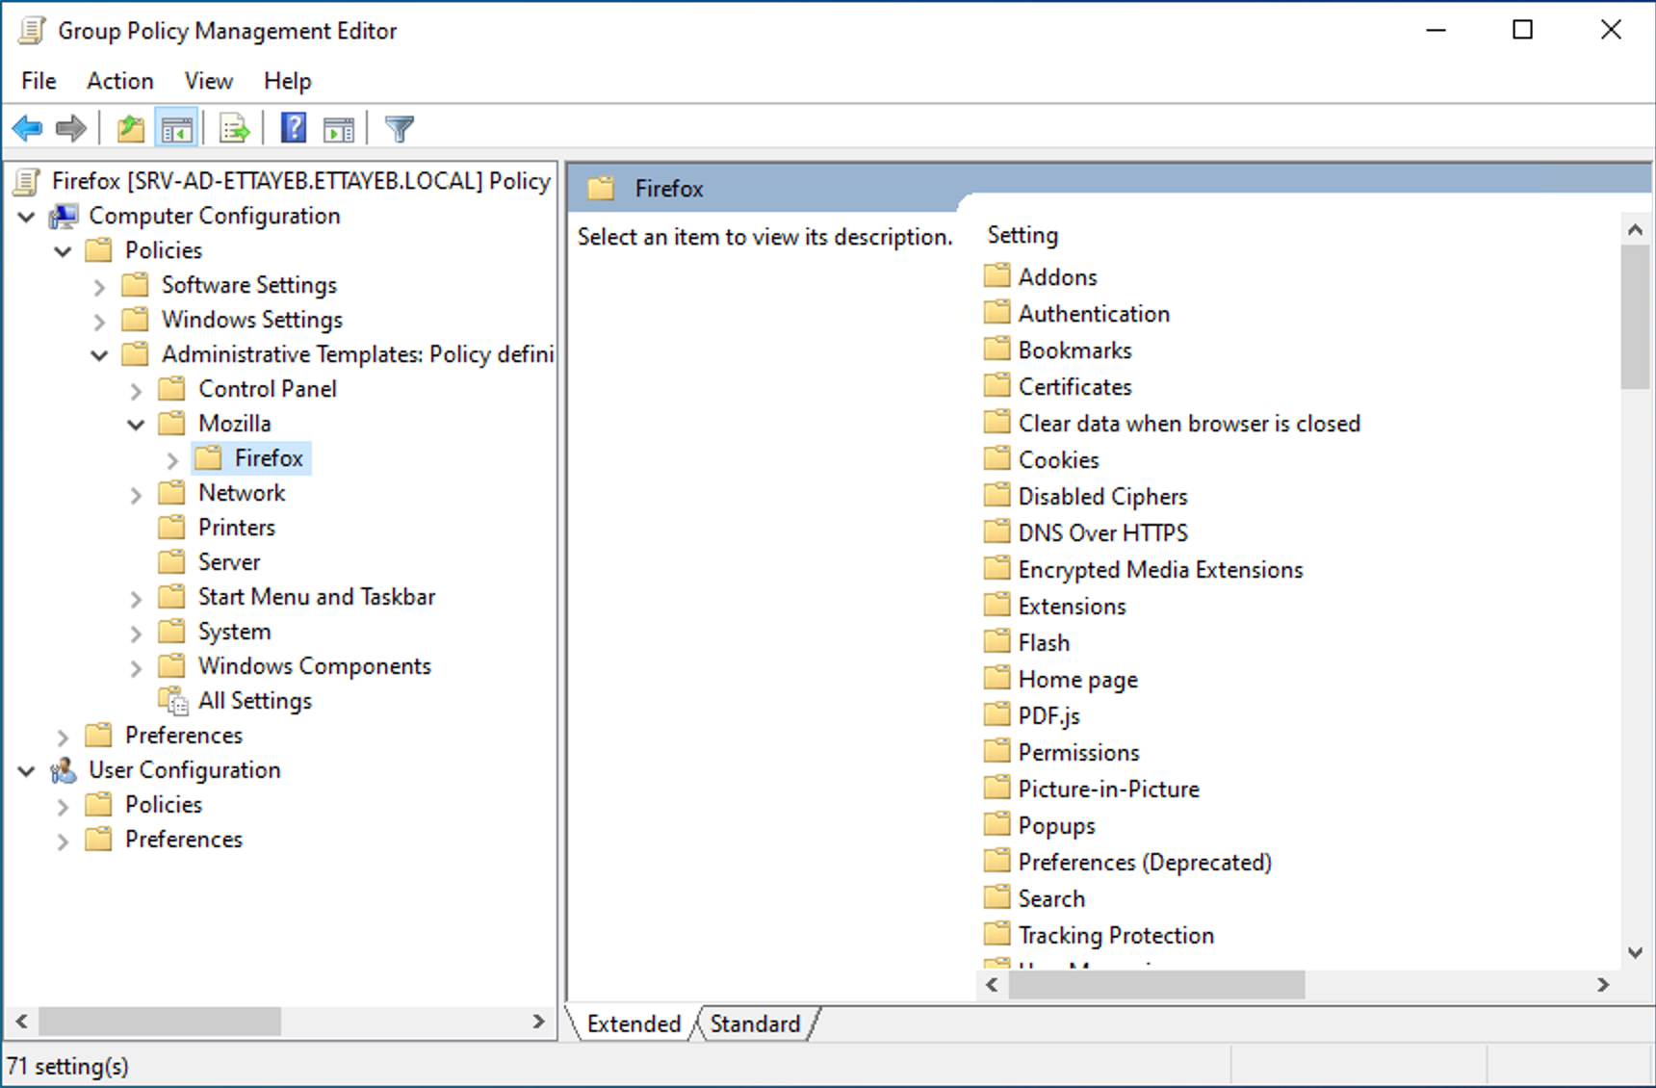
Task: Click the Export List toolbar icon
Action: [x=234, y=128]
